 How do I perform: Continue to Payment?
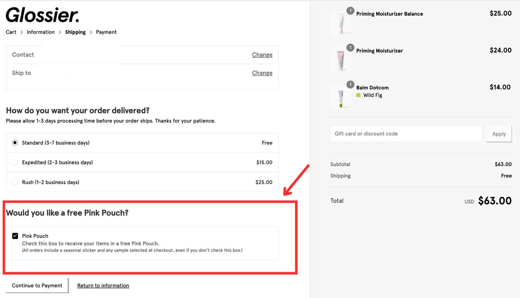[x=37, y=285]
